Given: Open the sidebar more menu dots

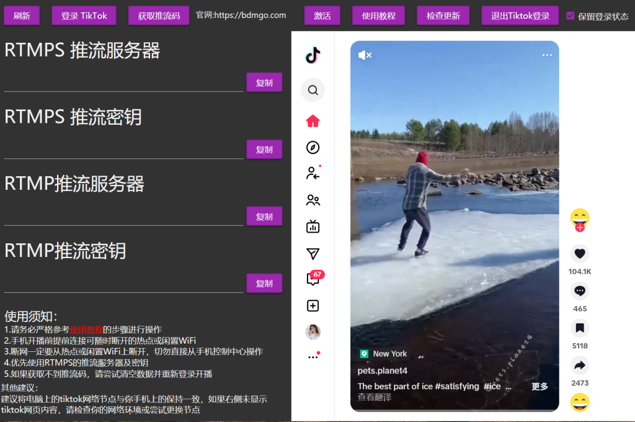Looking at the screenshot, I should coord(313,357).
